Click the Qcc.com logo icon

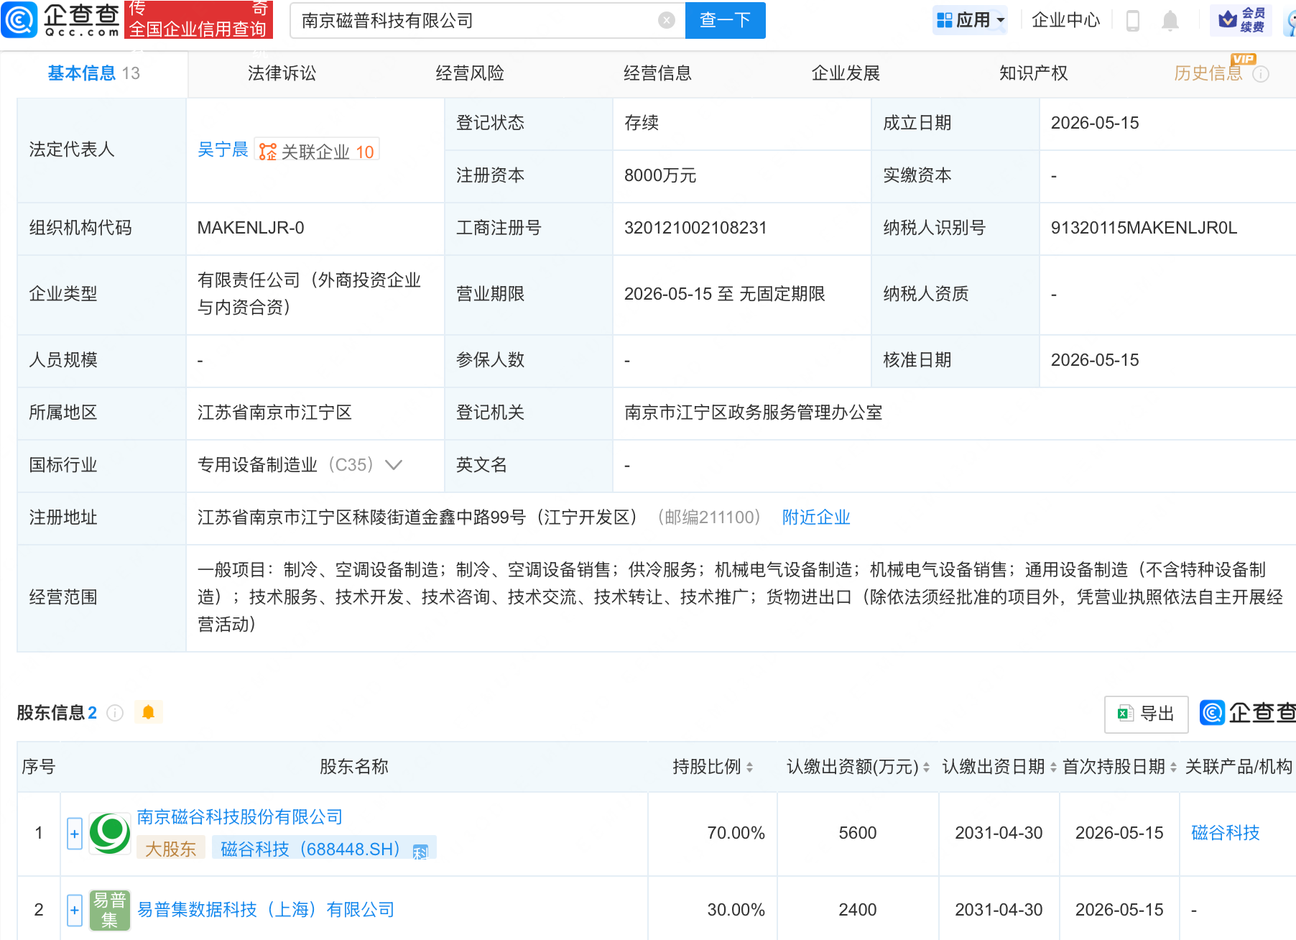coord(19,19)
